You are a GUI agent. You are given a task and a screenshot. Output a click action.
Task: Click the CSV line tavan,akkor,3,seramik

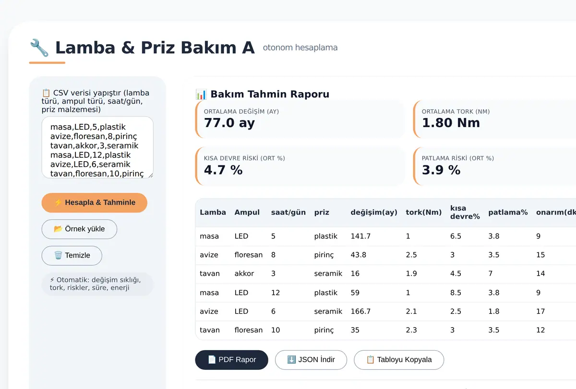(x=95, y=145)
